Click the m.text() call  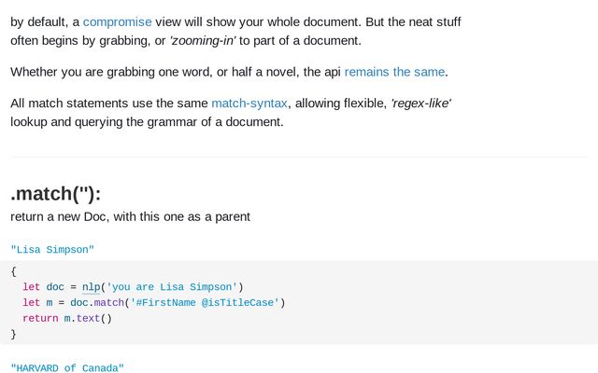tap(88, 318)
